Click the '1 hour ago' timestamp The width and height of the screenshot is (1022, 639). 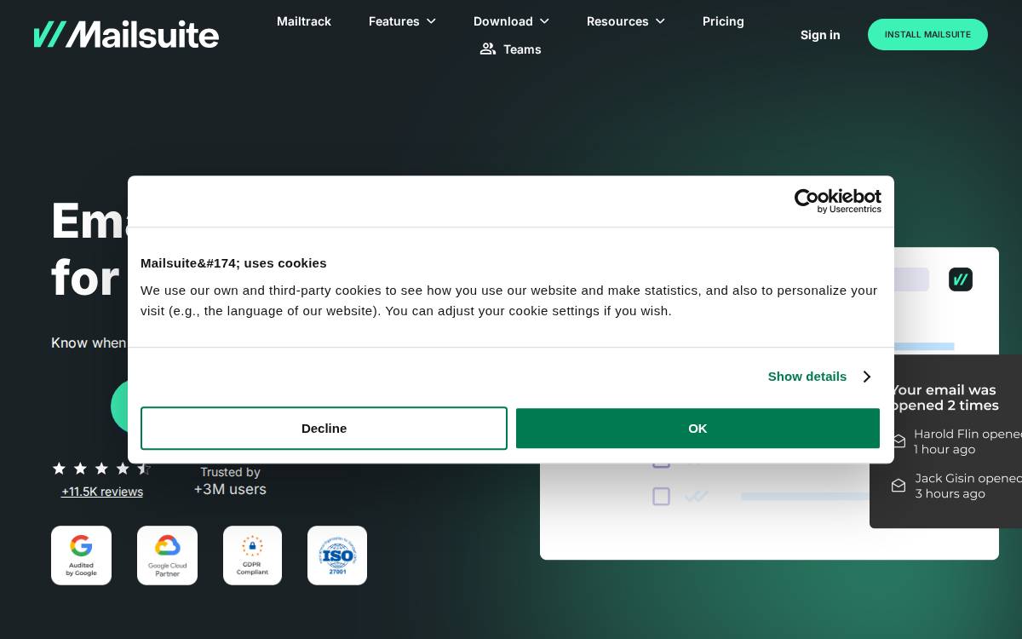944,449
